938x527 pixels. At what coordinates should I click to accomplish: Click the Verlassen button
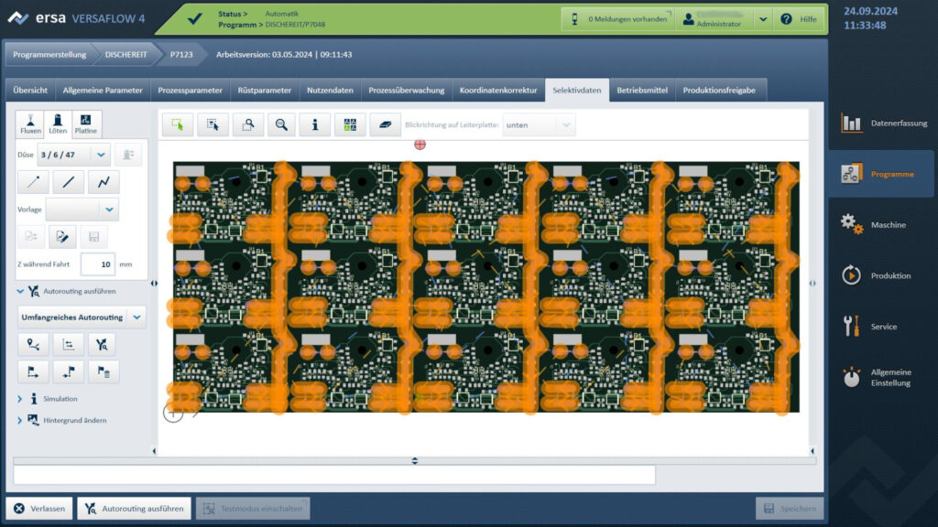coord(39,509)
